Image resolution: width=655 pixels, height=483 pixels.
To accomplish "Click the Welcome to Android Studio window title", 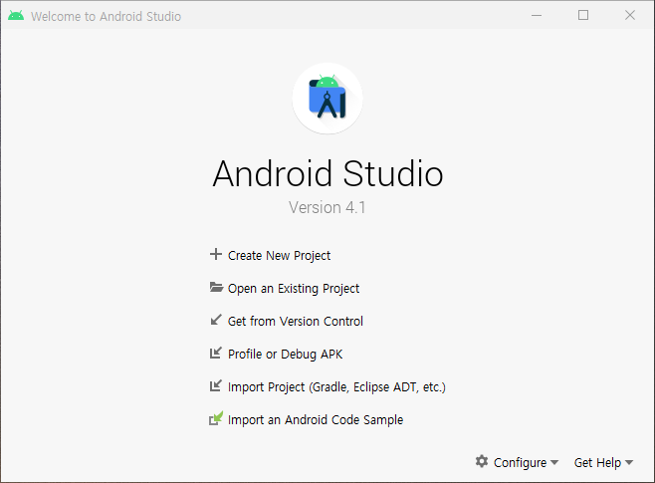I will tap(107, 16).
